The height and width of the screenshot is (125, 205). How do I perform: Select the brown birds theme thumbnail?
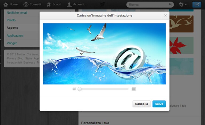pos(181,24)
